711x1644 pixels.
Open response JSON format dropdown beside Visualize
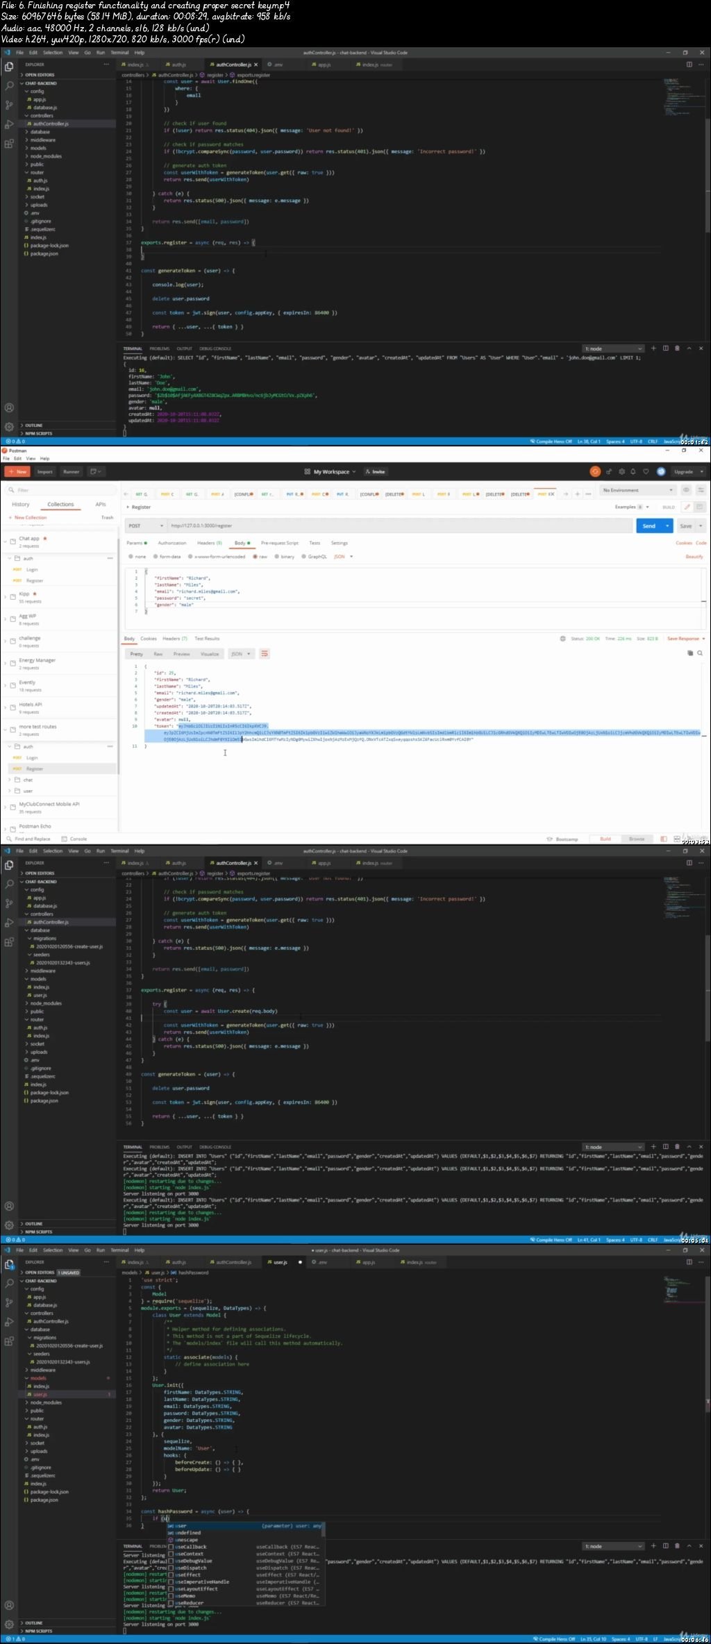(241, 654)
